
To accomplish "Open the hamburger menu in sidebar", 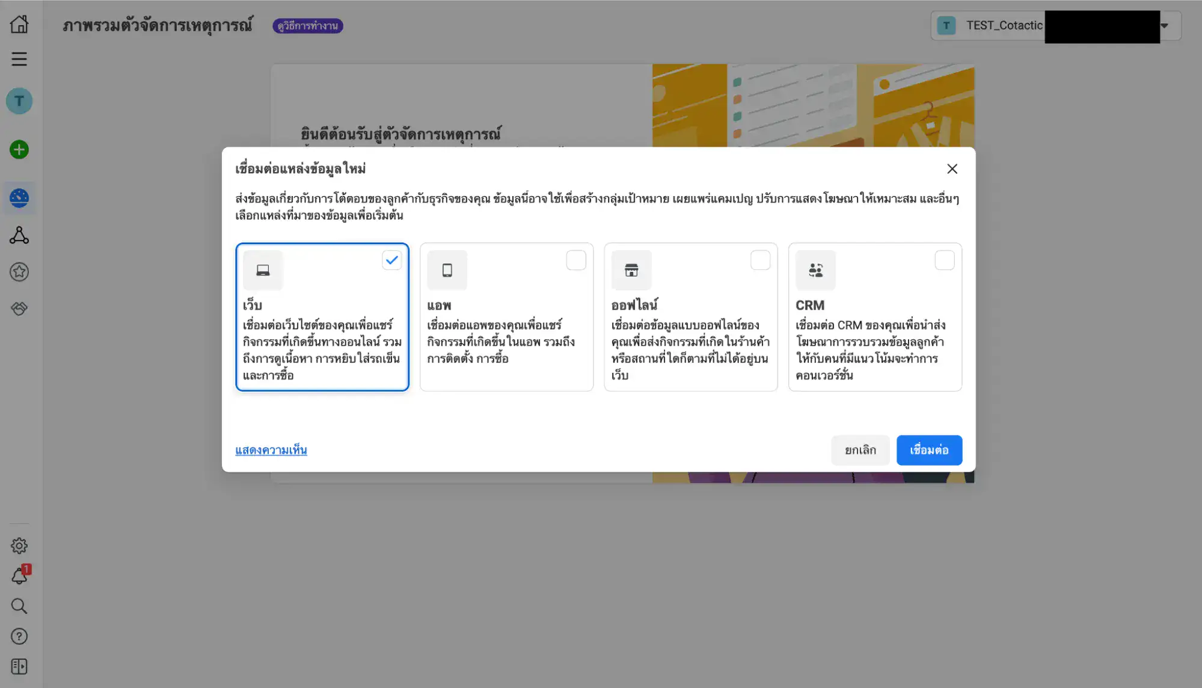I will [x=19, y=59].
